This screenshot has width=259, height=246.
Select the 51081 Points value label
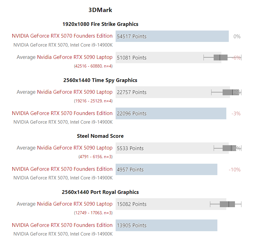click(x=132, y=58)
